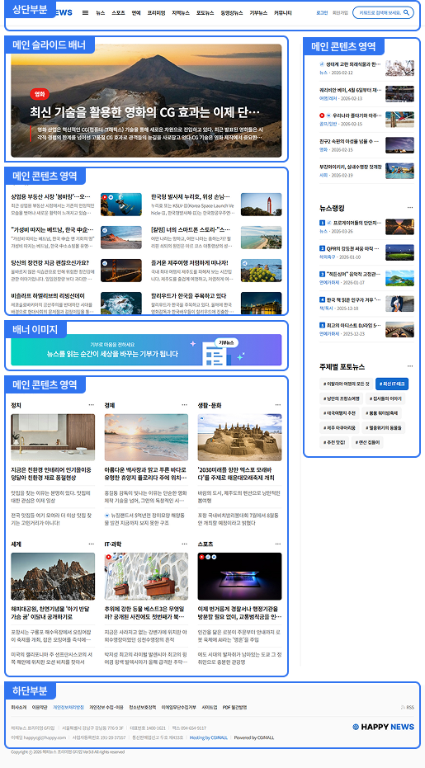Open the 커뮤니티 menu item
Viewport: 425px width, 768px height.
tap(283, 12)
